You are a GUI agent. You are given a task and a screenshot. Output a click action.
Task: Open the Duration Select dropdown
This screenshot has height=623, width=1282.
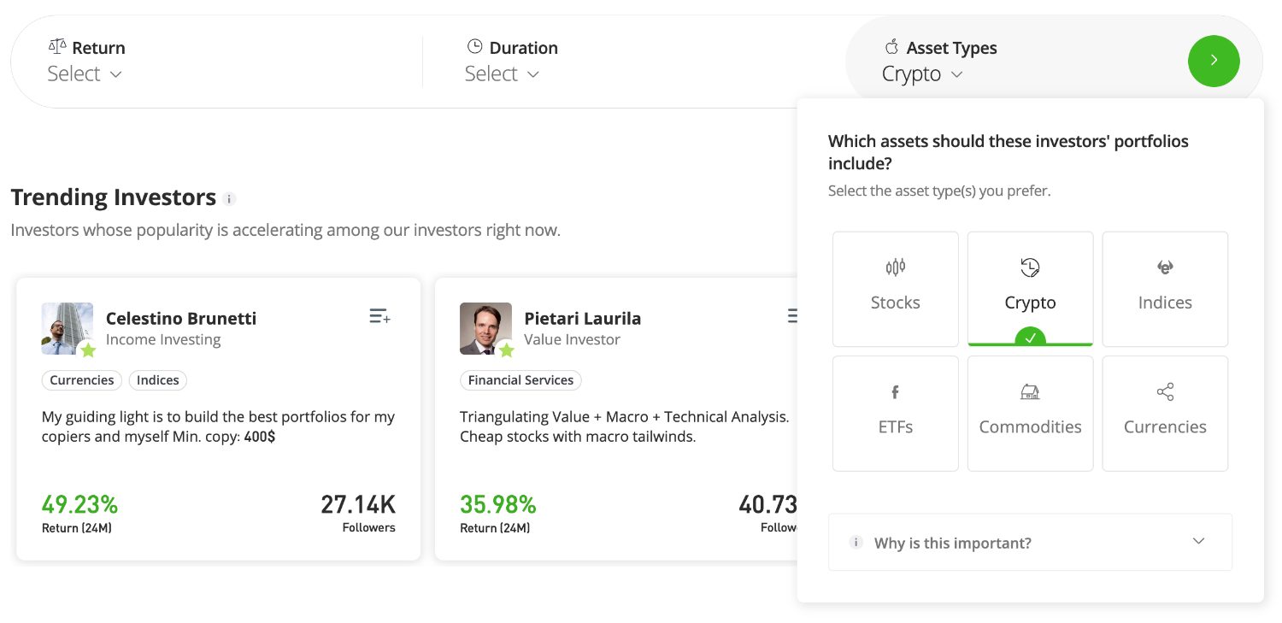coord(502,74)
